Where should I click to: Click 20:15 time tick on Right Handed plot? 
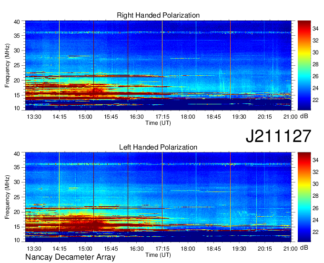pos(265,117)
